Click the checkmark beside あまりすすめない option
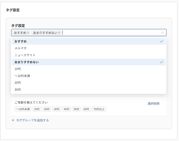This screenshot has width=179, height=141. (x=161, y=62)
